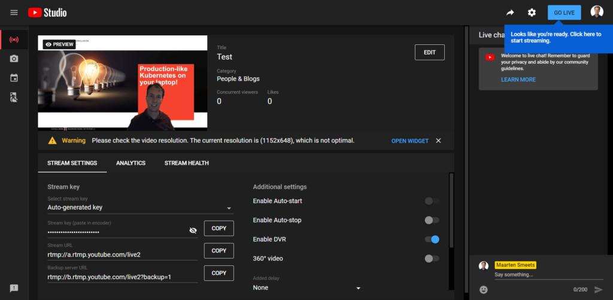
Task: Disable the Enable DVR toggle
Action: (x=432, y=240)
